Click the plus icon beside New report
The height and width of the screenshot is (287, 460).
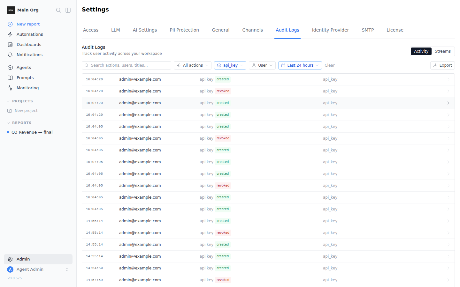coord(10,24)
